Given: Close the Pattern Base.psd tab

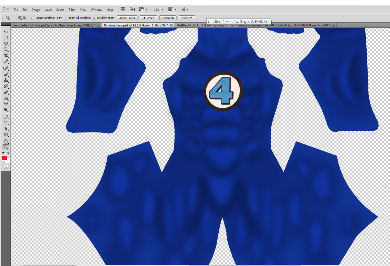Looking at the screenshot, I should [171, 25].
